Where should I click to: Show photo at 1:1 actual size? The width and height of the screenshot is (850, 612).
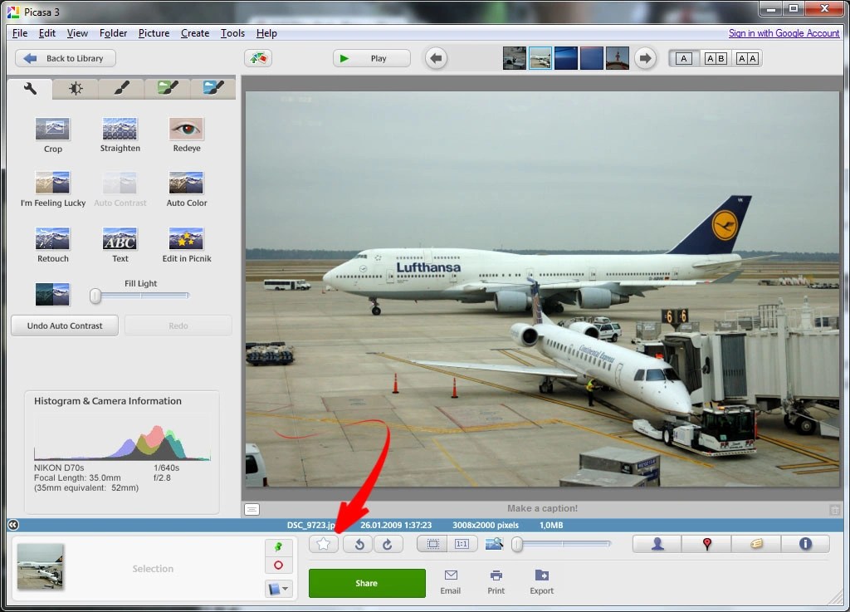tap(462, 544)
